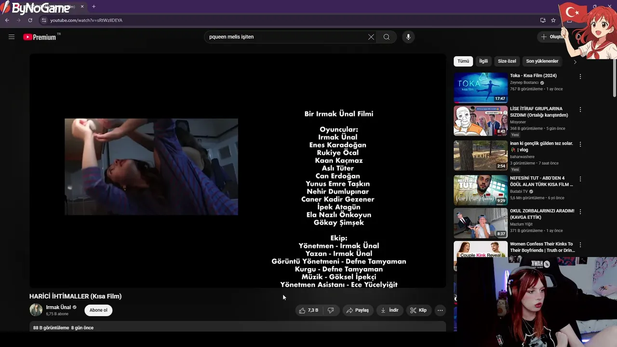The image size is (617, 347).
Task: Open options menu for vlog video
Action: [x=580, y=144]
